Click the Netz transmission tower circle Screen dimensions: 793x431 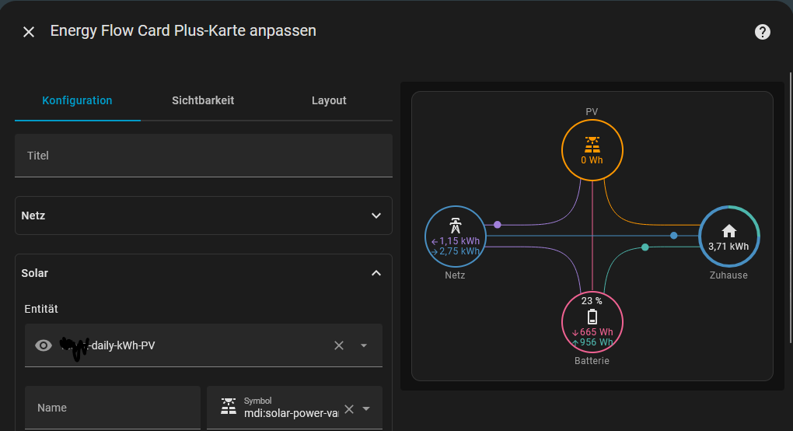(456, 236)
